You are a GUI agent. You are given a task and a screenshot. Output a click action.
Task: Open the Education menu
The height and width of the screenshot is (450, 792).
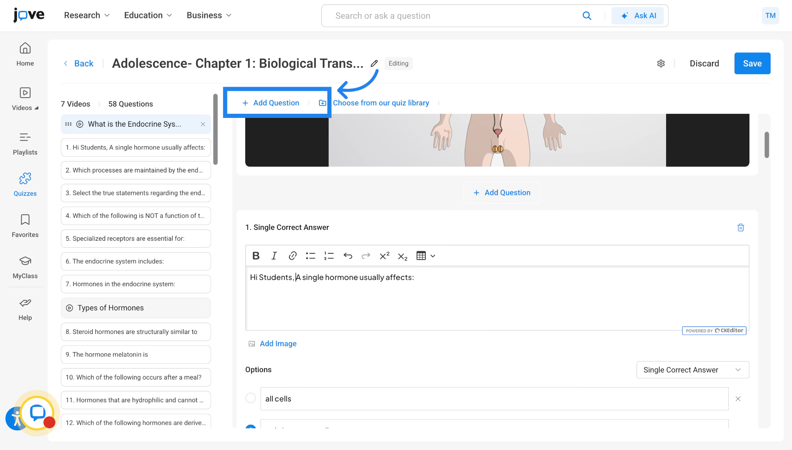(x=148, y=15)
